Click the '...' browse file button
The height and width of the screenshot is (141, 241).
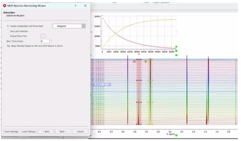click(43, 36)
